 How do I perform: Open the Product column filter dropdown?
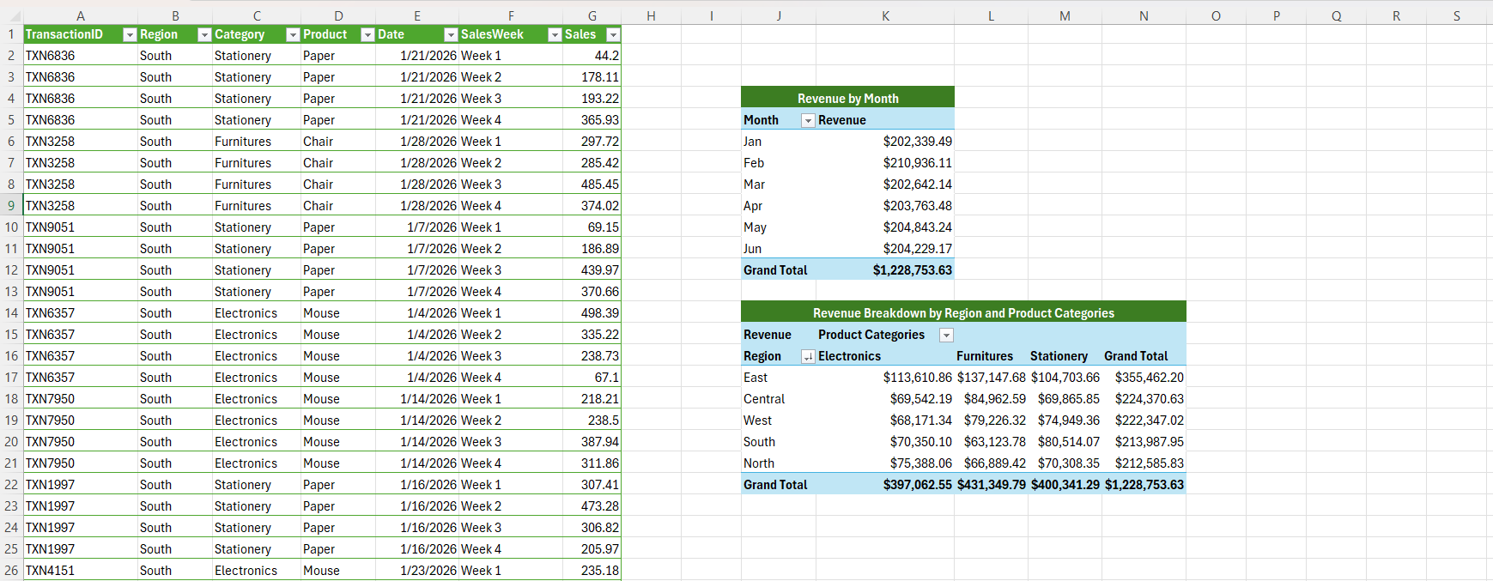click(x=367, y=35)
